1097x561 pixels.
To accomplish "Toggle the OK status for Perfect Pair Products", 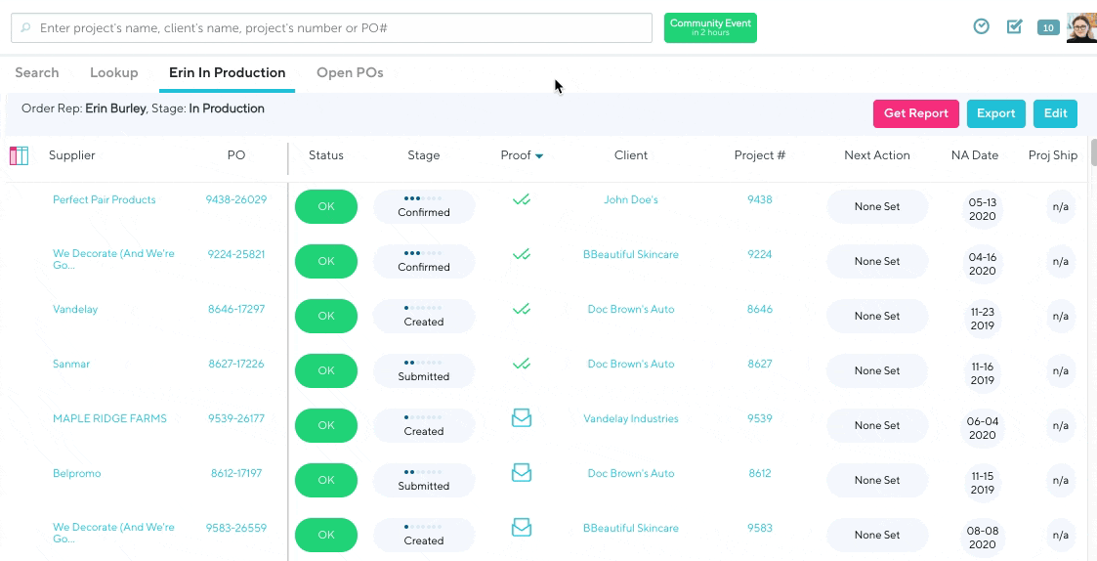I will coord(326,206).
